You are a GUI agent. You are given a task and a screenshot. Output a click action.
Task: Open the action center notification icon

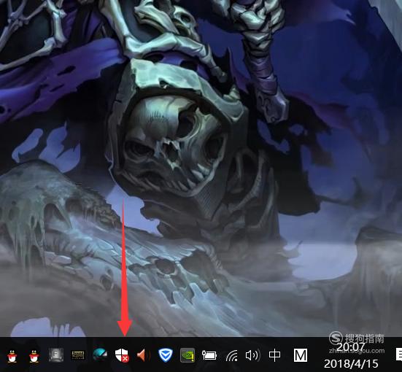pos(398,354)
